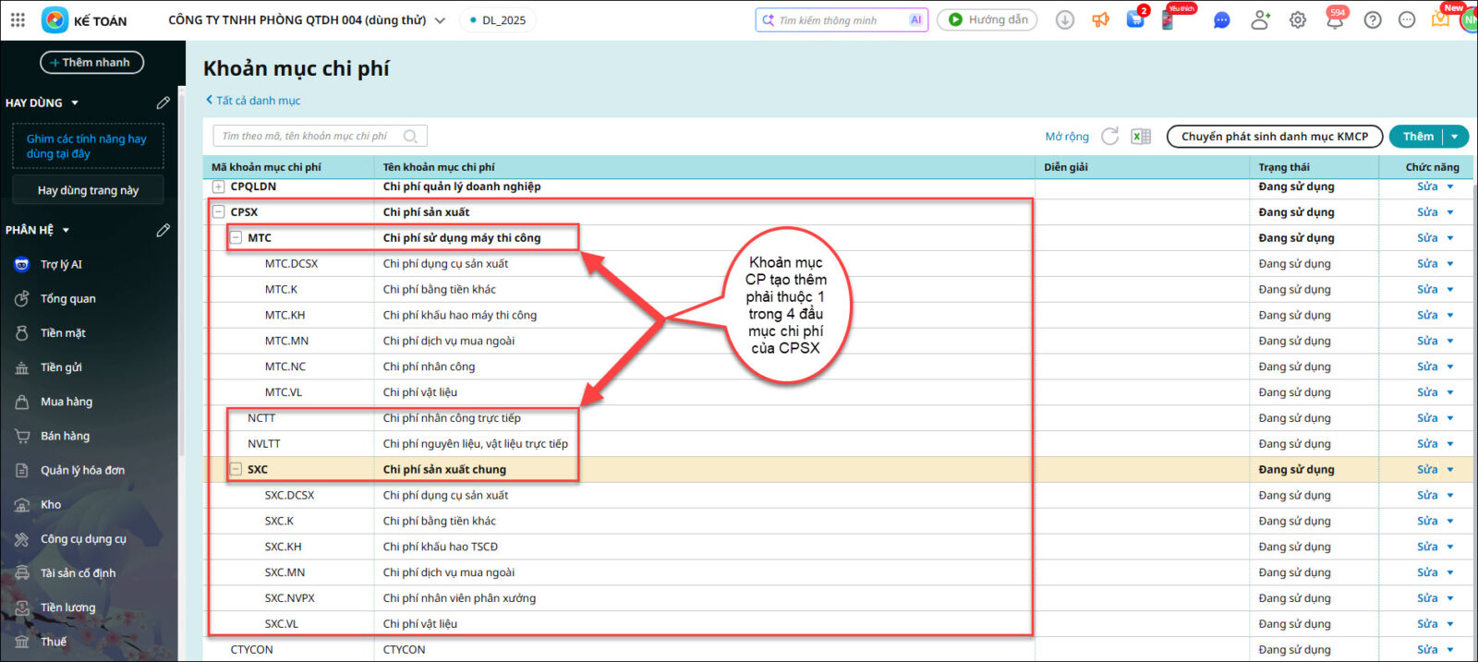The image size is (1478, 662).
Task: Click the help question mark icon
Action: click(x=1373, y=20)
